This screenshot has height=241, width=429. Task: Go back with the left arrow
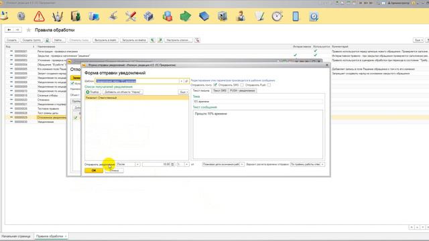click(9, 29)
